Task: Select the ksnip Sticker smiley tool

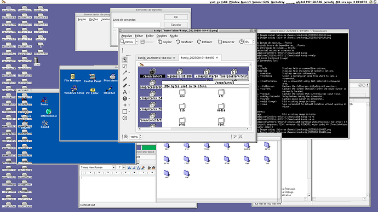Action: 125,118
